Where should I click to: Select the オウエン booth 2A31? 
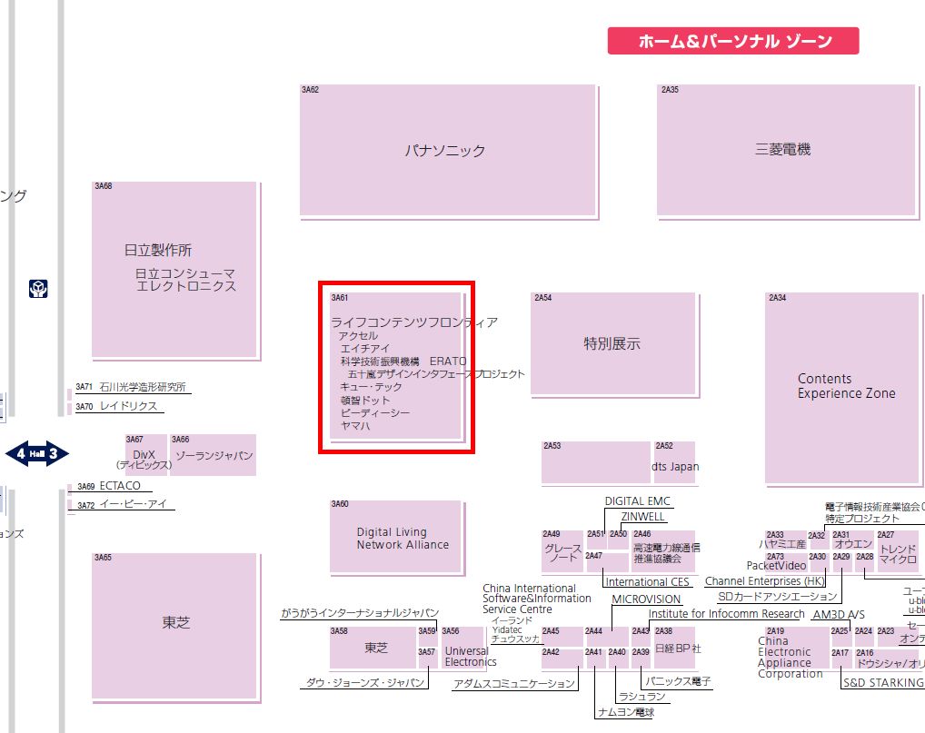point(851,540)
